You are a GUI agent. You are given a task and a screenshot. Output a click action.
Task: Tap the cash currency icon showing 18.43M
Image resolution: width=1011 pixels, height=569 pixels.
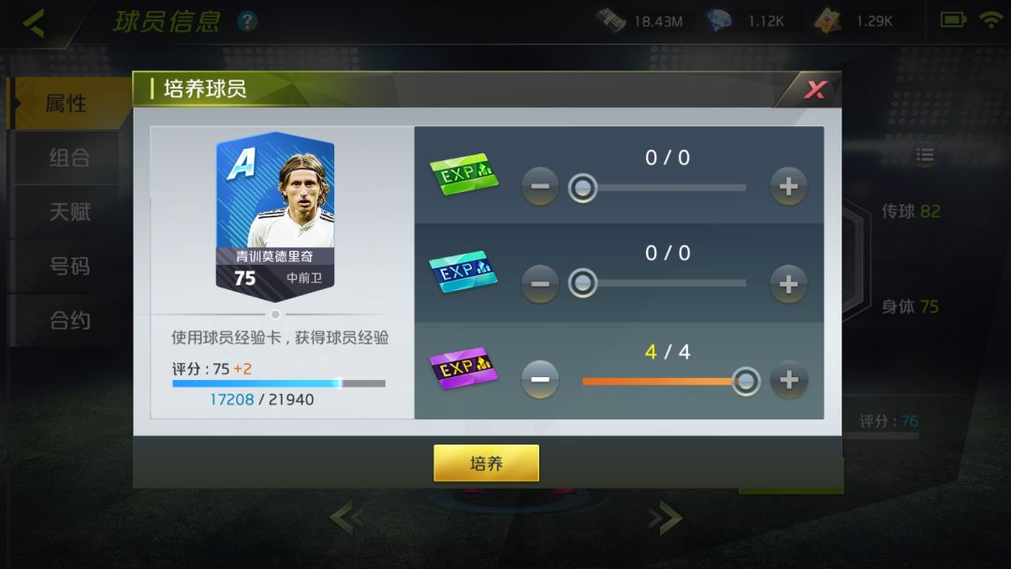click(610, 21)
